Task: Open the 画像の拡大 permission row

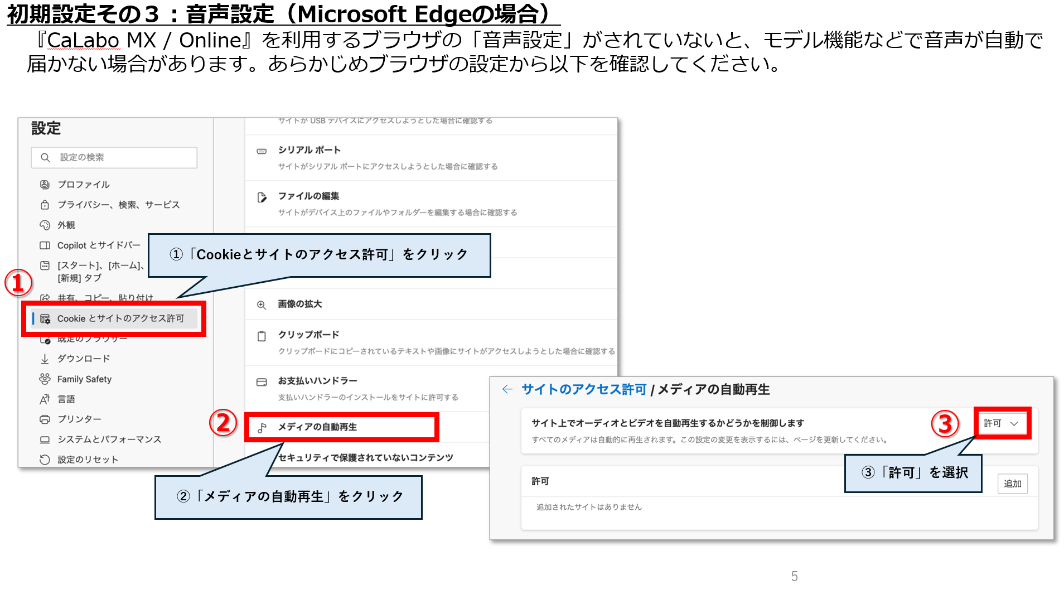Action: click(x=431, y=305)
